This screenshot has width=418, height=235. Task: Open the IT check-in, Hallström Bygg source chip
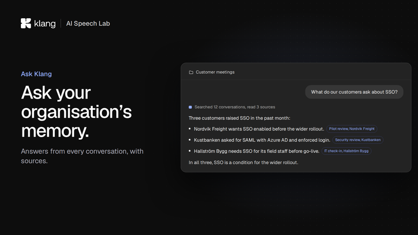tap(346, 151)
